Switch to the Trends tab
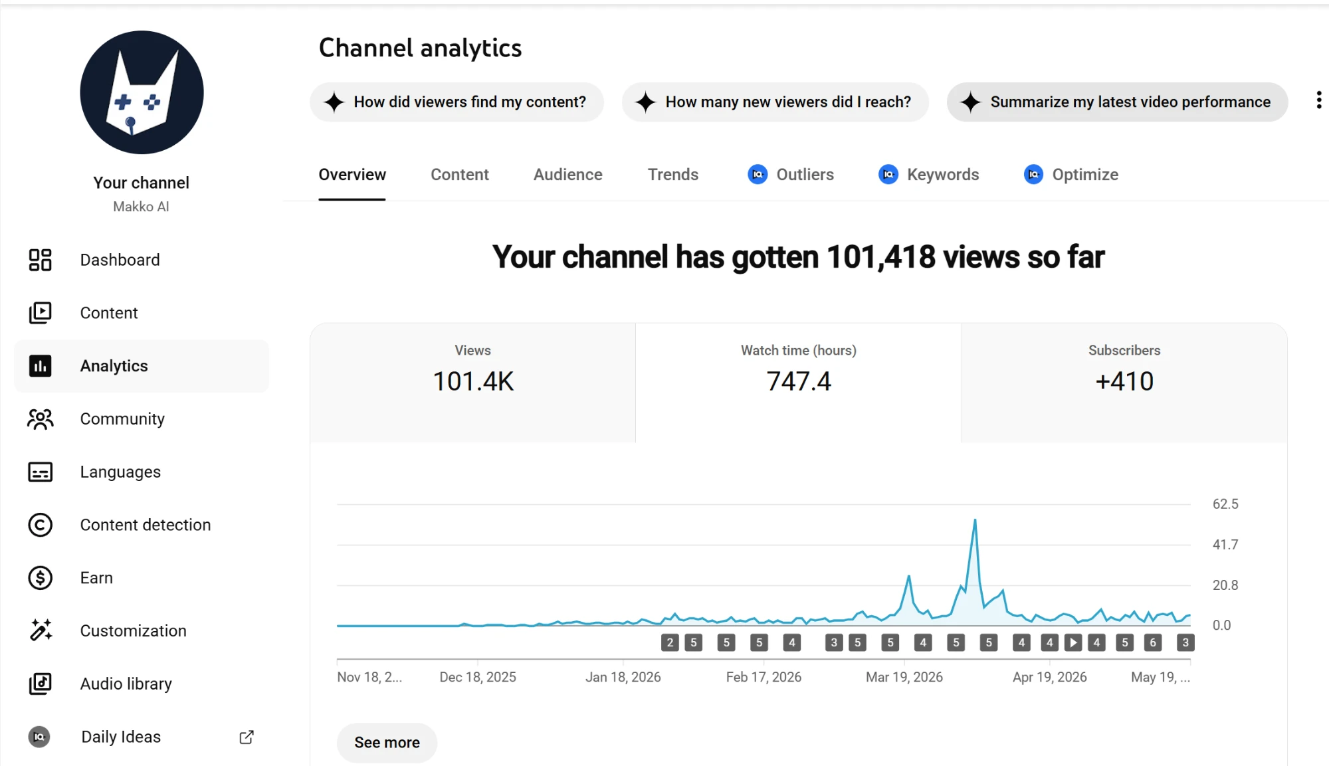The height and width of the screenshot is (766, 1329). click(x=673, y=175)
